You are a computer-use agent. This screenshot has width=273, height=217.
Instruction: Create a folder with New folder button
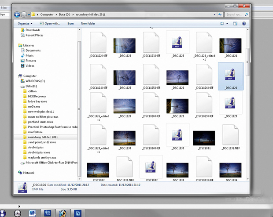coord(88,23)
